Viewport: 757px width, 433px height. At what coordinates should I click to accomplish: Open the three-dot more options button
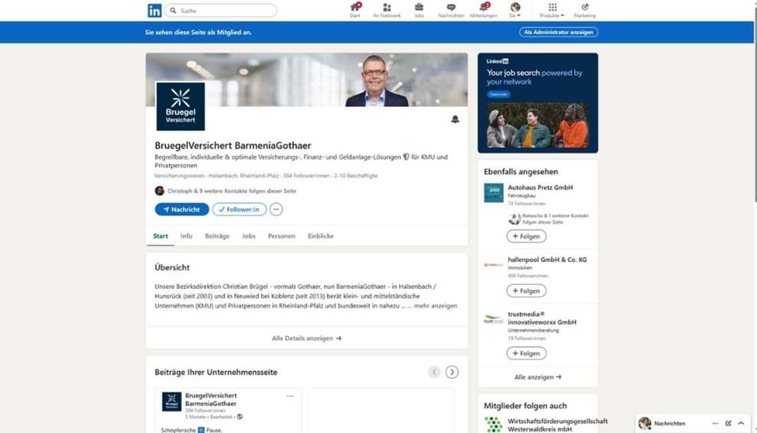click(276, 209)
